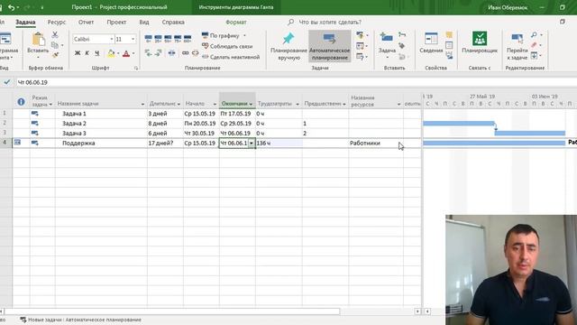Click the background fill color bucket
The width and height of the screenshot is (577, 325).
[x=111, y=53]
